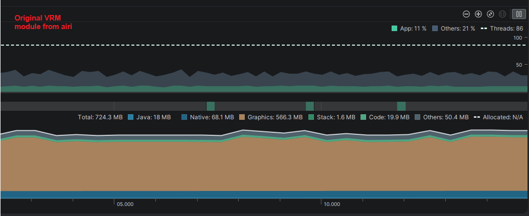Zoom in the profiler timeline

coord(478,14)
